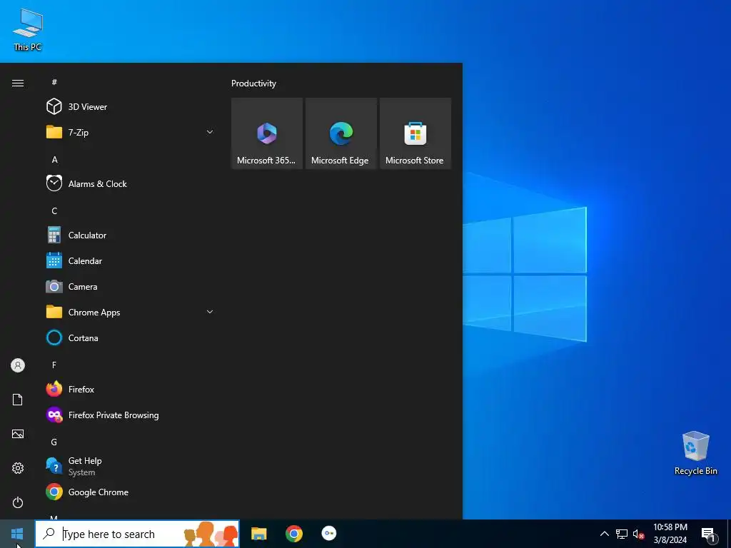Image resolution: width=731 pixels, height=548 pixels.
Task: Open 3D Viewer from the app list
Action: tap(131, 107)
